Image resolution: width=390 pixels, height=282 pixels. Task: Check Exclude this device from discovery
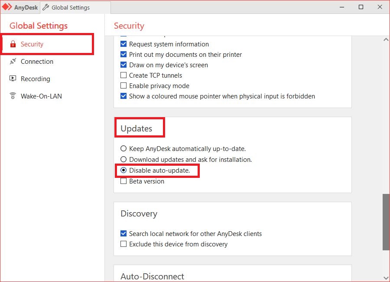(123, 244)
